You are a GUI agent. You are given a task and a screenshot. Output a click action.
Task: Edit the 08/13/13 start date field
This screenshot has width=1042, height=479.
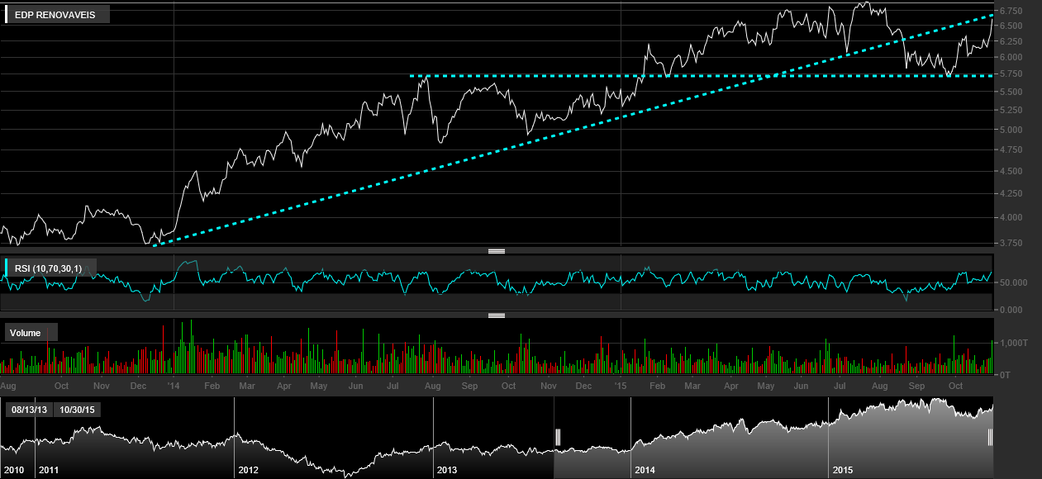[x=29, y=410]
